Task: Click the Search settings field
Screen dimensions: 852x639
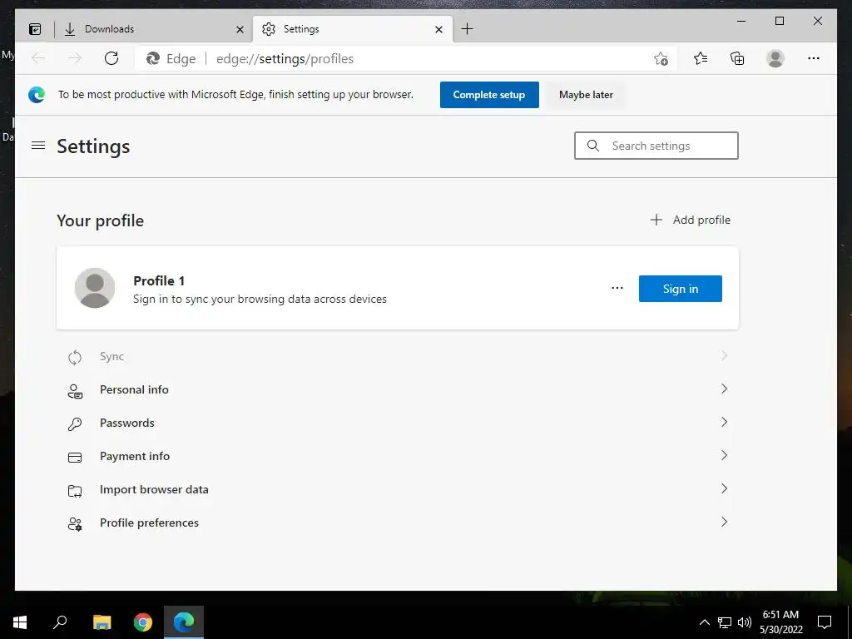Action: coord(656,146)
